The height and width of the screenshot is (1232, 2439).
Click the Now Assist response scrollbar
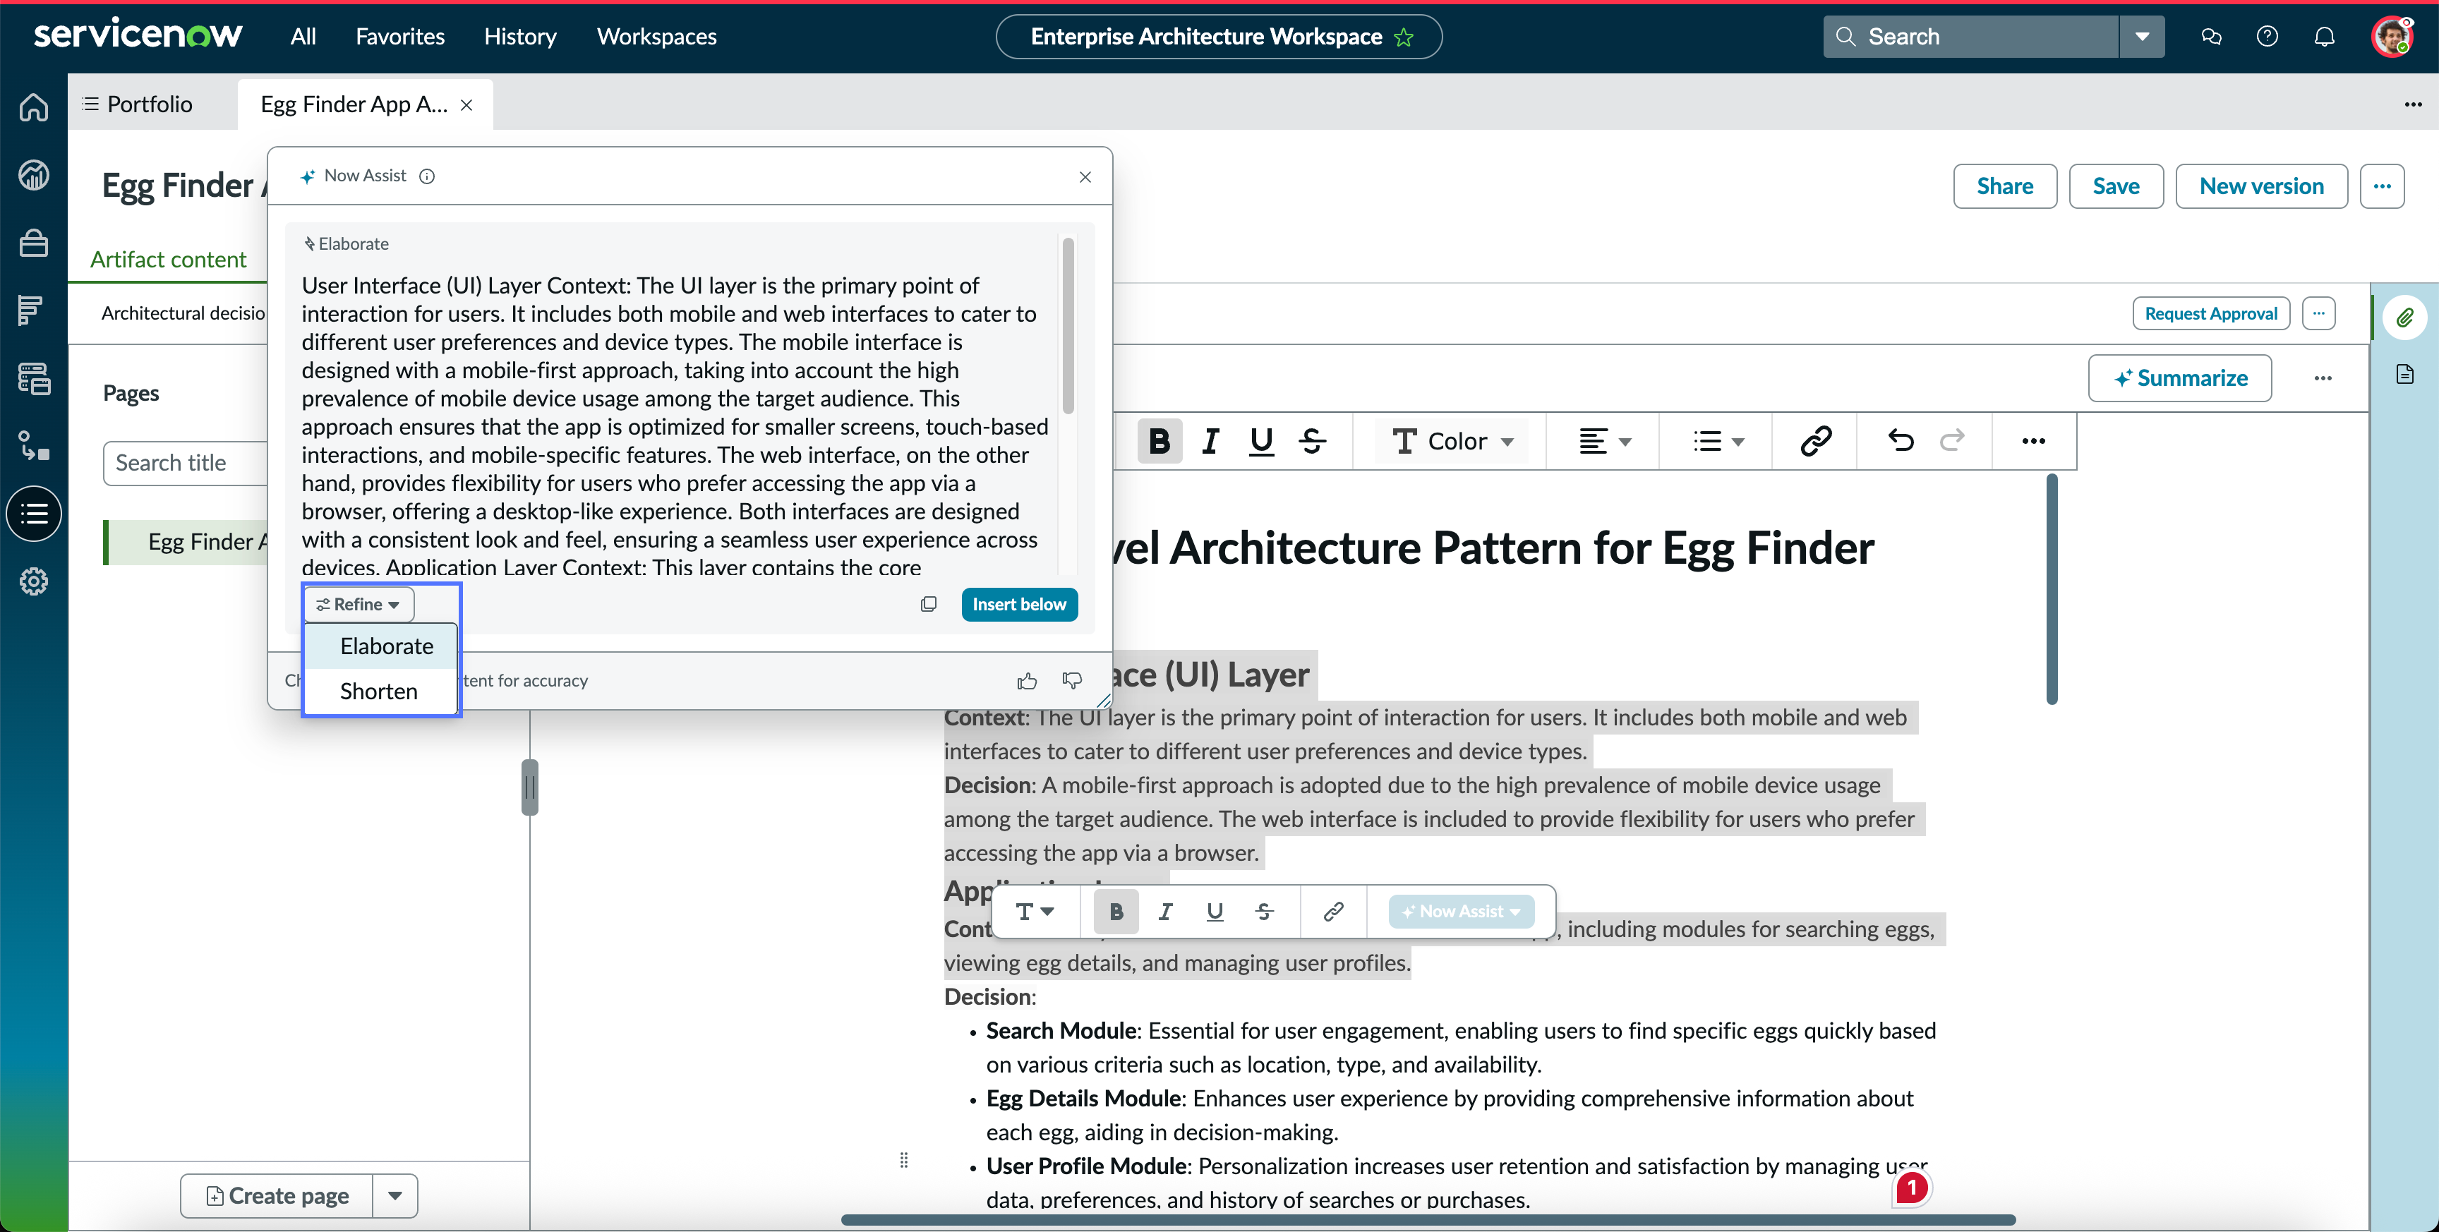click(x=1068, y=326)
